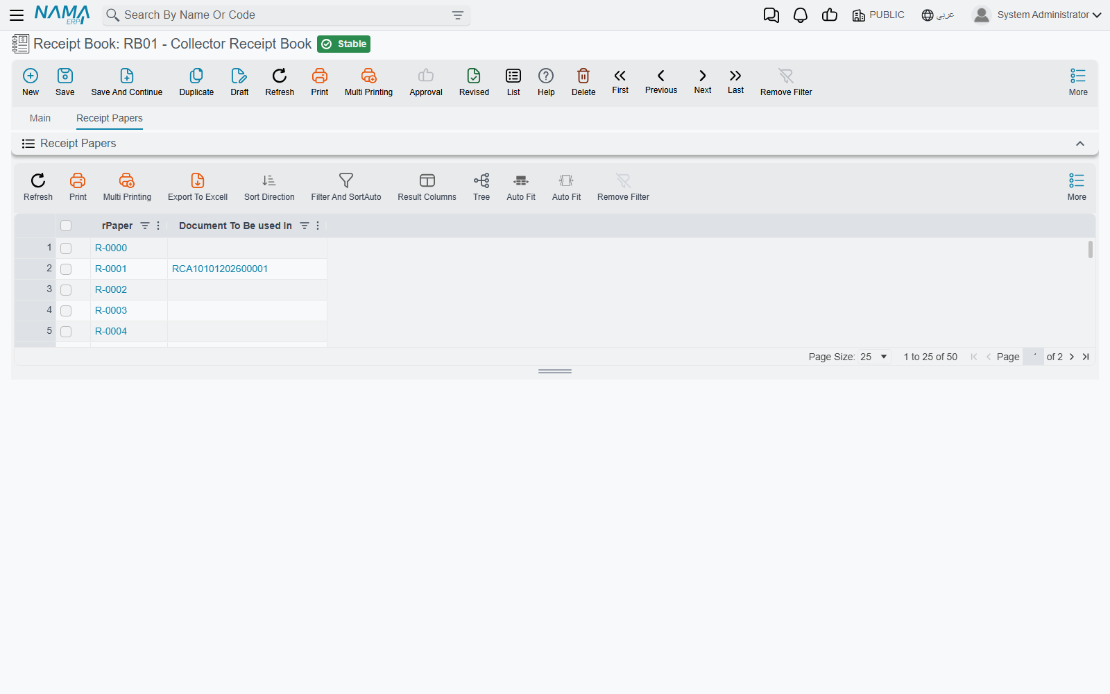Open receipt paper R-0003 link
This screenshot has height=694, width=1110.
111,310
